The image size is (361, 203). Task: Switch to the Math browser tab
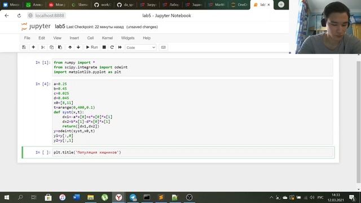(217, 5)
